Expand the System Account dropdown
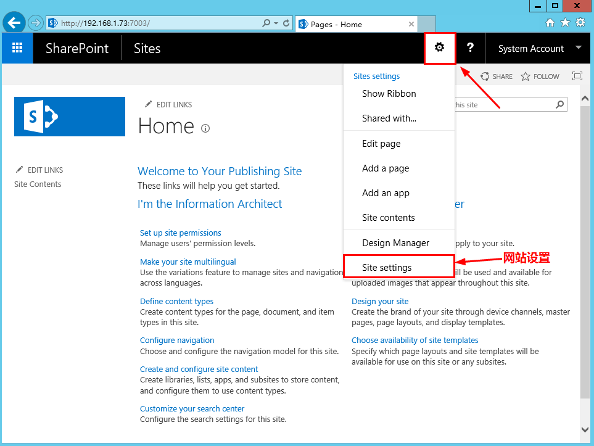The width and height of the screenshot is (594, 446). pyautogui.click(x=578, y=47)
